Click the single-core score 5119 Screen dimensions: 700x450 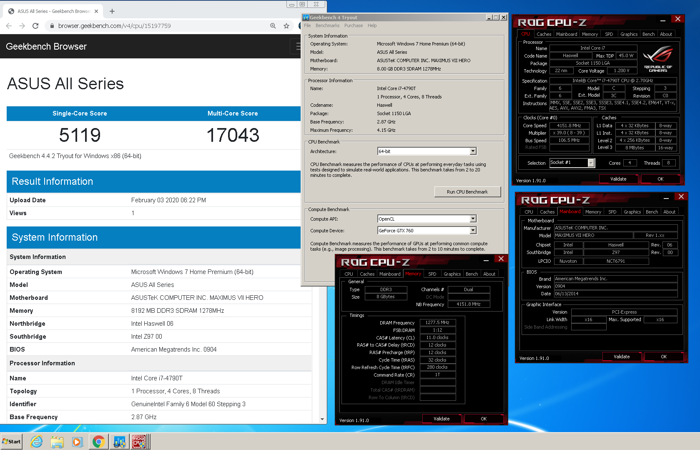80,135
